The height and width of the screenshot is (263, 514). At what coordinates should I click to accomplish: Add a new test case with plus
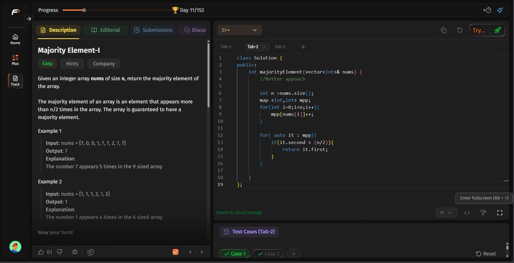293,254
